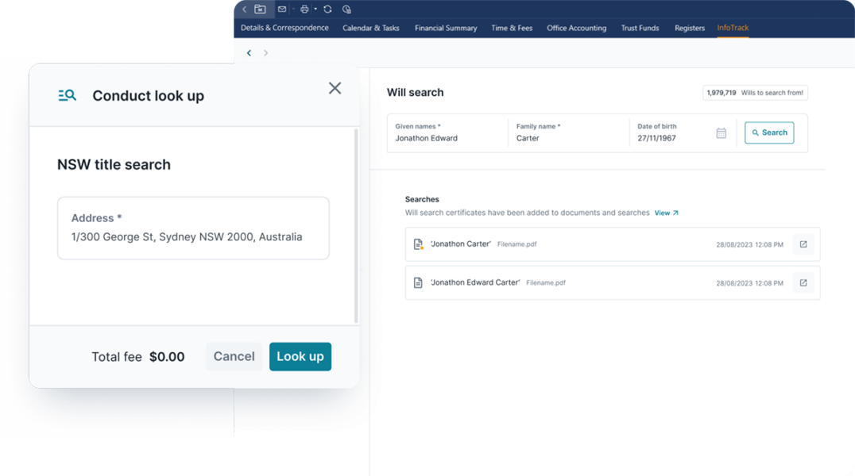Screen dimensions: 855x476
Task: Follow the View link under Searches
Action: pyautogui.click(x=666, y=213)
